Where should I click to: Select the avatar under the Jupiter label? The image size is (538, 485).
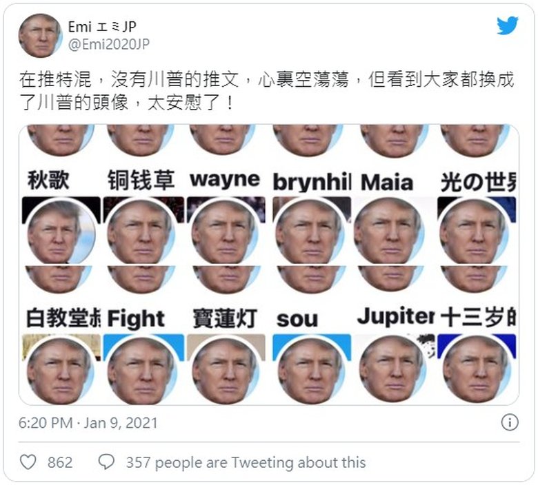(x=392, y=369)
